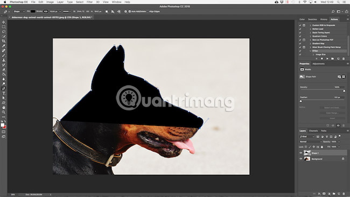Open the stroke type line dropdown

point(67,11)
